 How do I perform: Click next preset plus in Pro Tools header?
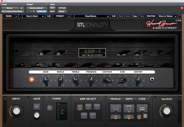click(31, 11)
